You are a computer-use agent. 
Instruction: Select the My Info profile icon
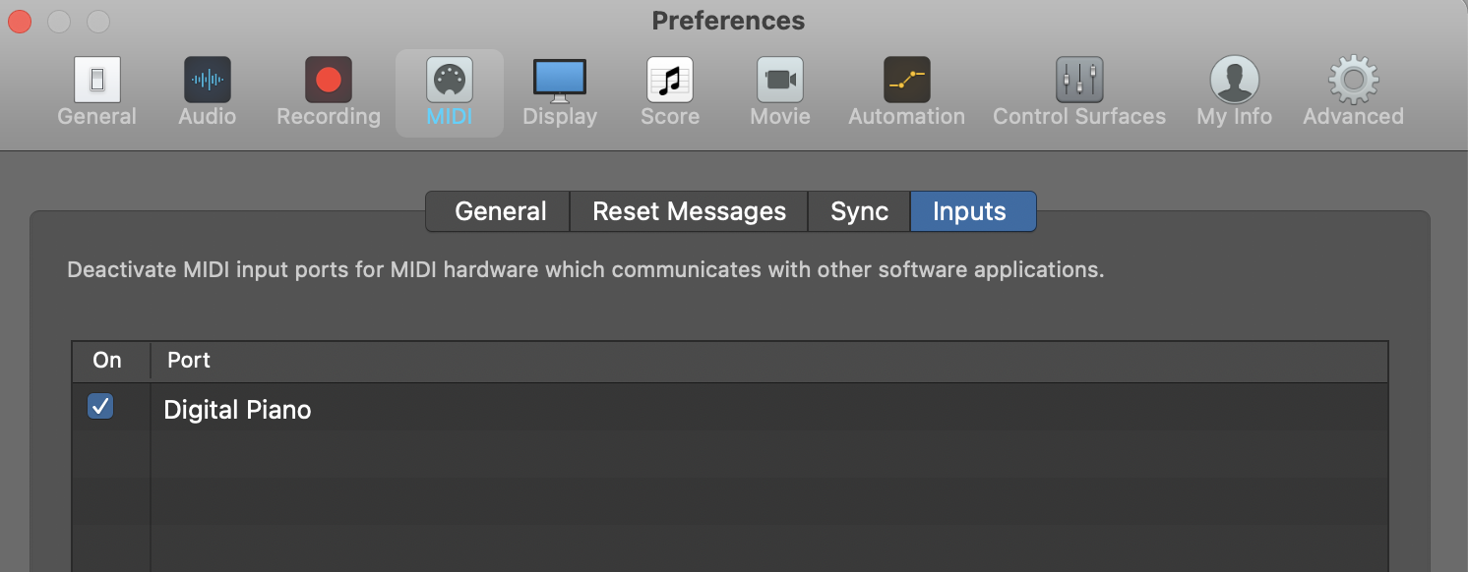1234,80
